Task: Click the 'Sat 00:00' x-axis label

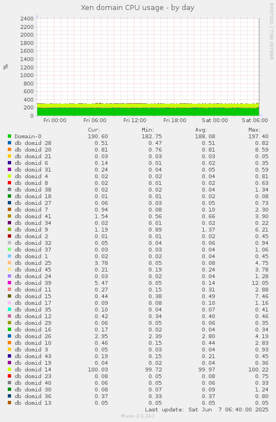Action: [215, 120]
